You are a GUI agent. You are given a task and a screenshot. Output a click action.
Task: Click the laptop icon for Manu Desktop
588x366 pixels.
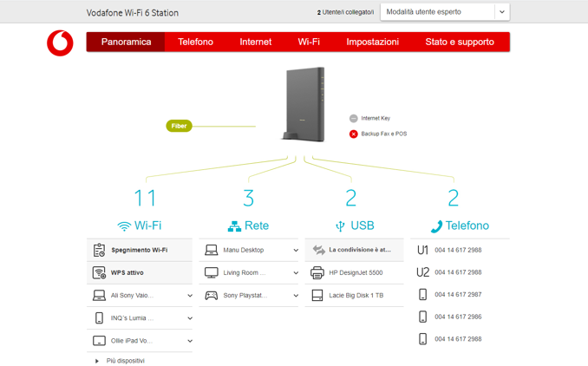[x=211, y=250]
